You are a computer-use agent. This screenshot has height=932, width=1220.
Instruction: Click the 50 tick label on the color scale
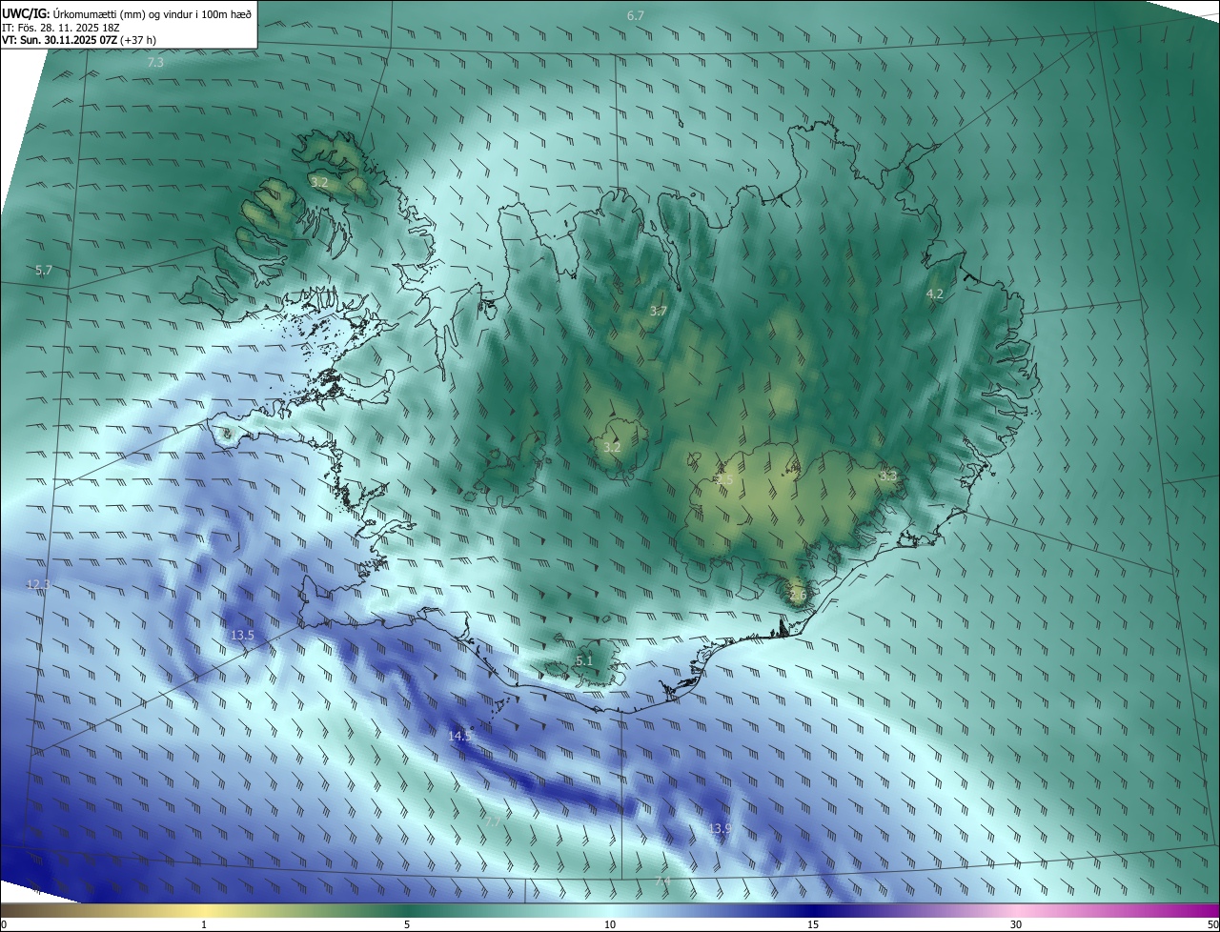point(1212,924)
